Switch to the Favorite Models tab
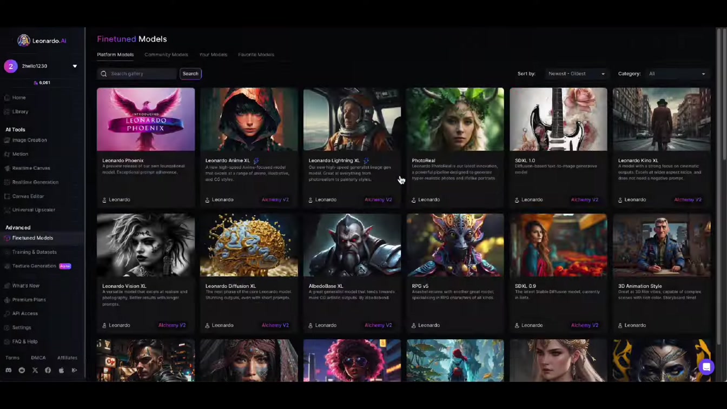Screen dimensions: 727x409 point(256,55)
